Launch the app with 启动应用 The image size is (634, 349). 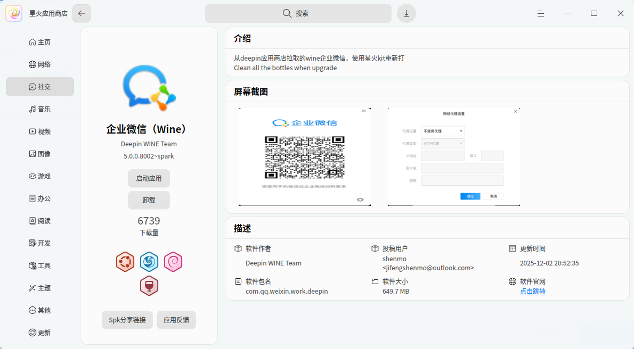pyautogui.click(x=149, y=178)
